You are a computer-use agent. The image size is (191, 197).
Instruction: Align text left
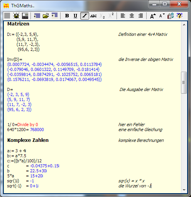point(123,16)
